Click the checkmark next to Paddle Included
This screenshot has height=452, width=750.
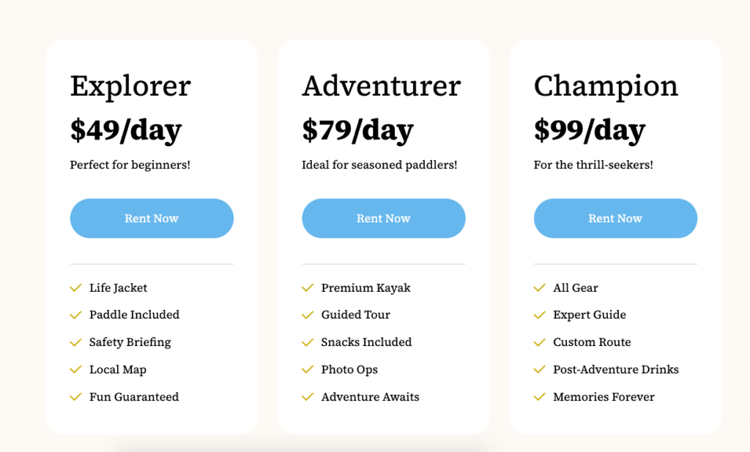(x=75, y=315)
